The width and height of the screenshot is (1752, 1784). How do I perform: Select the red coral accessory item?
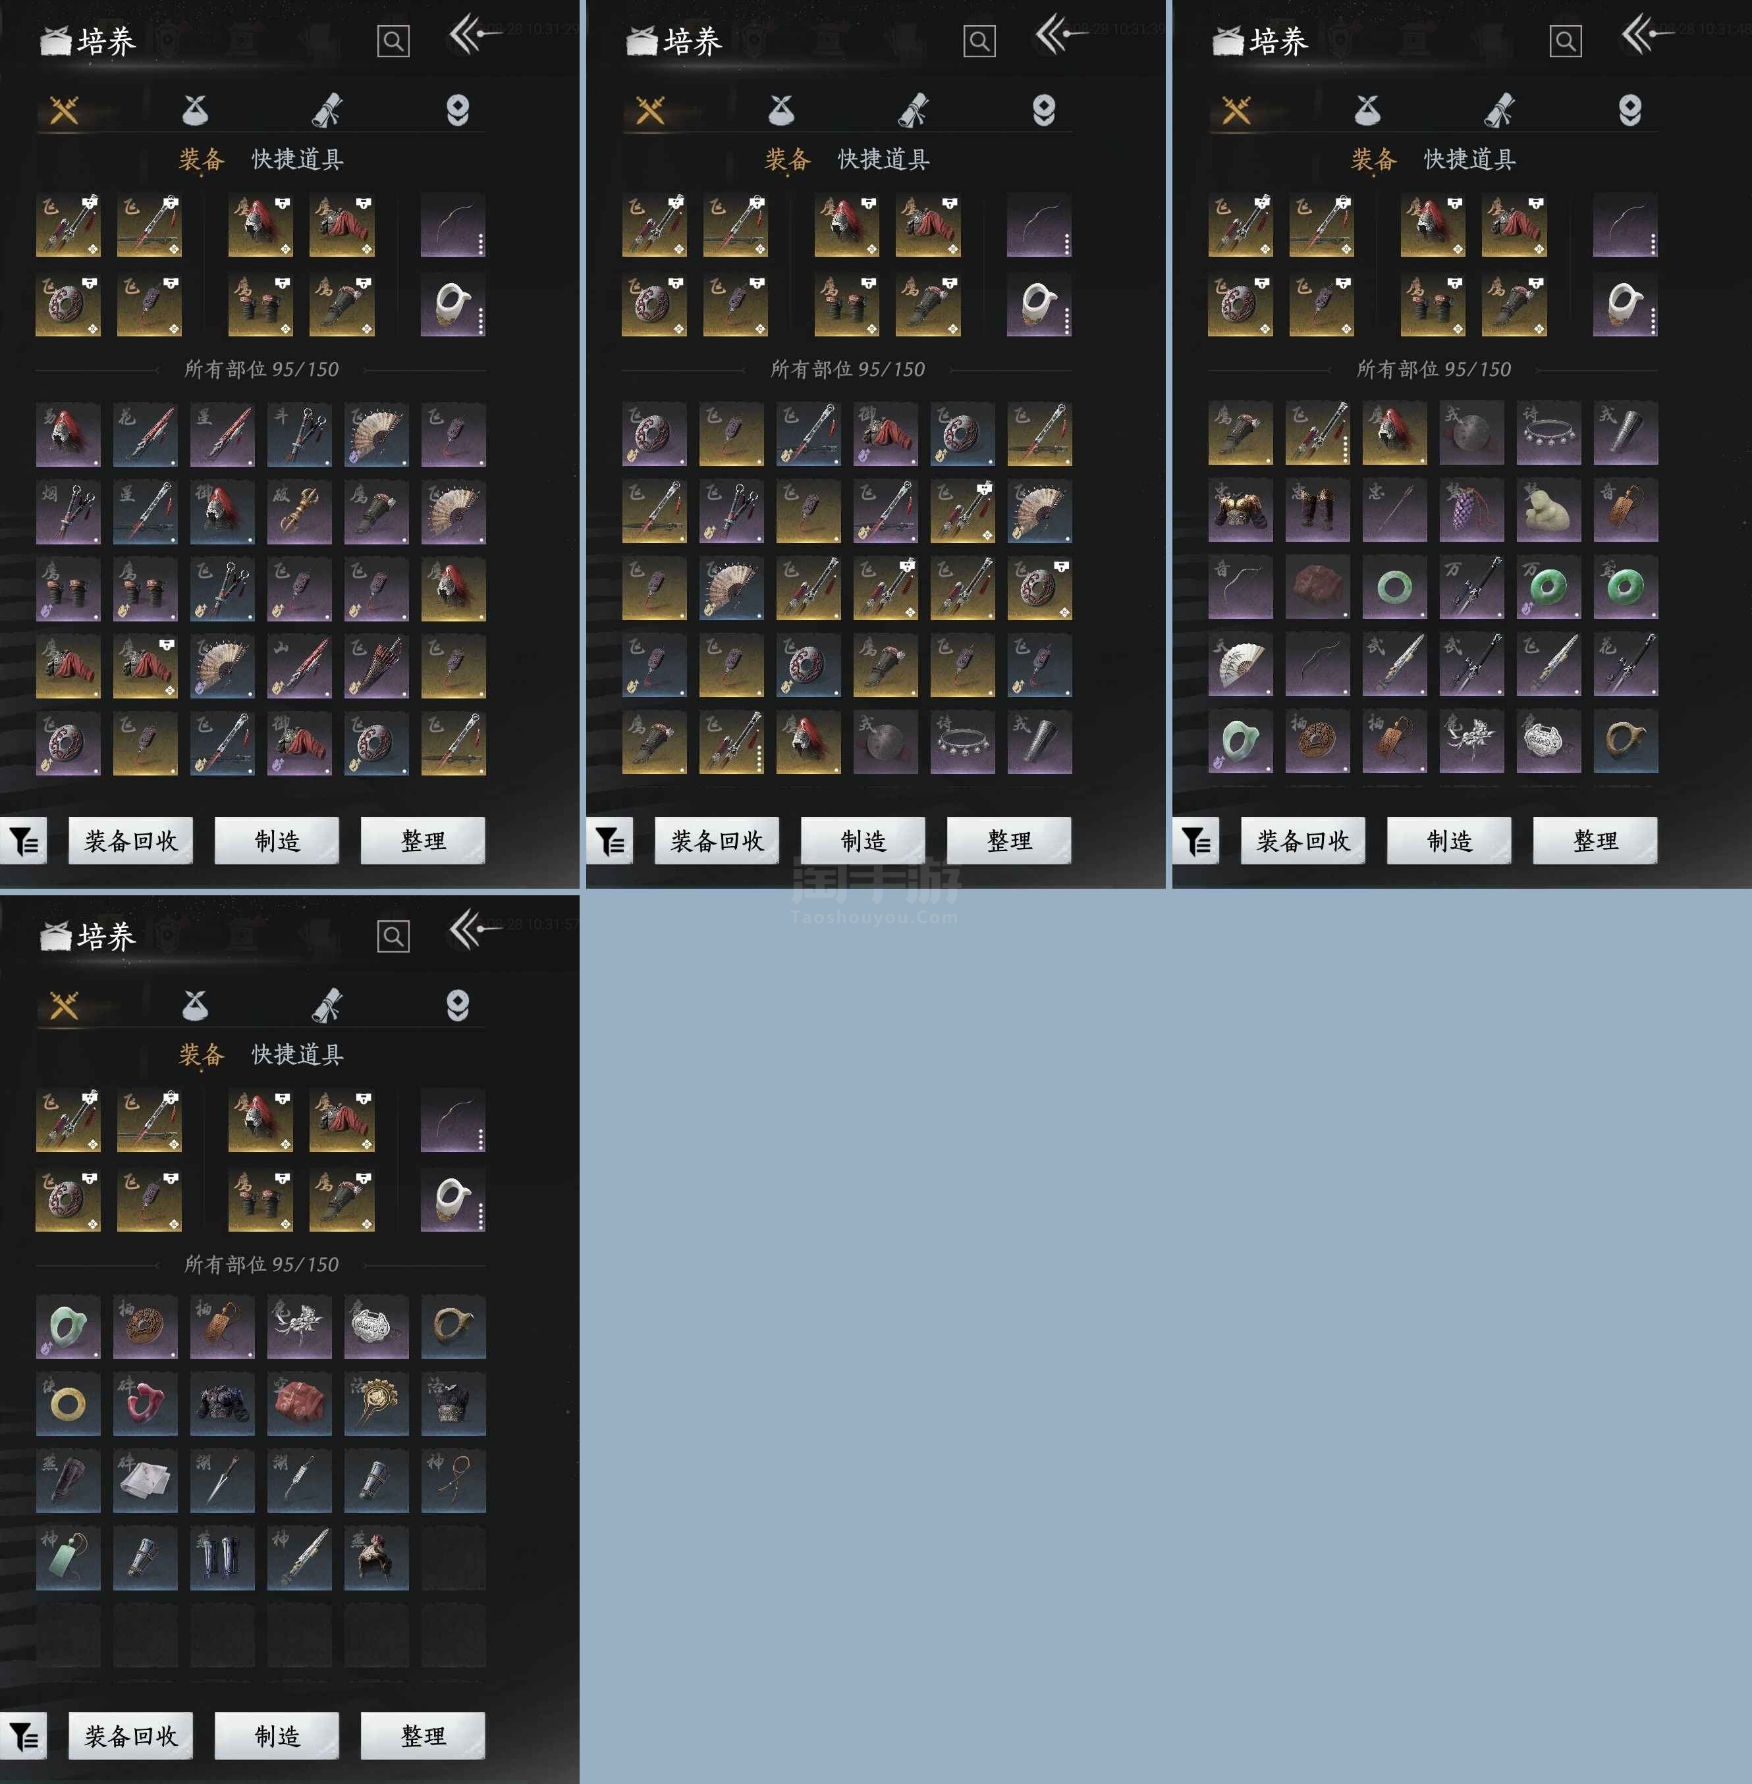(146, 1404)
